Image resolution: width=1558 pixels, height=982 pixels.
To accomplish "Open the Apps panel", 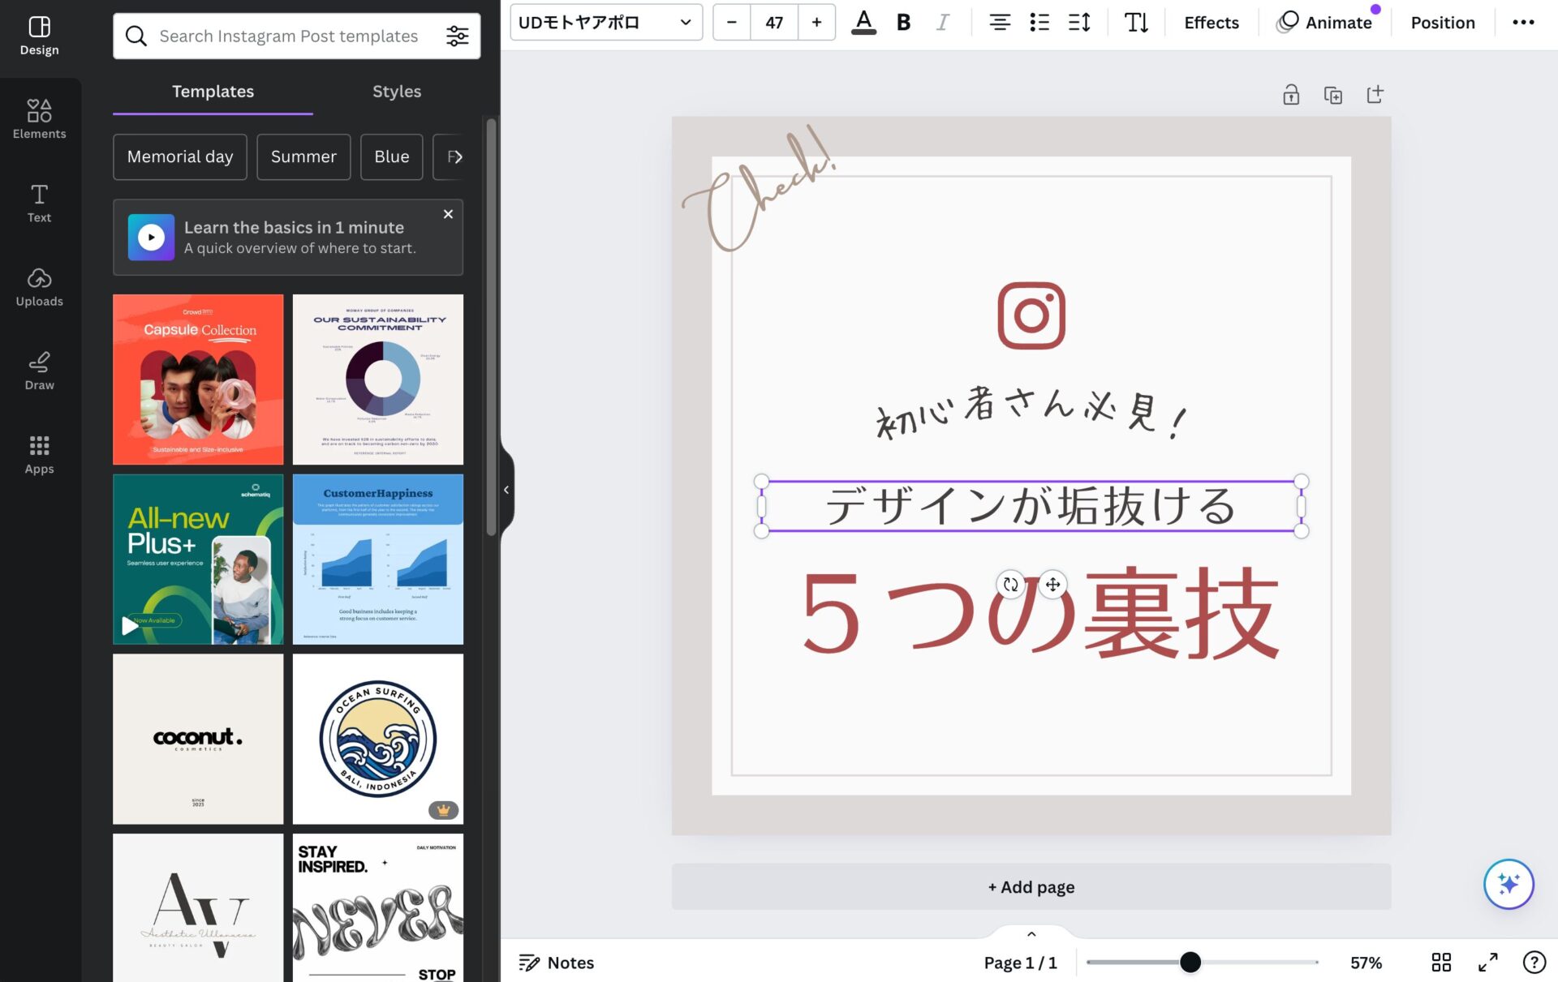I will [x=39, y=454].
